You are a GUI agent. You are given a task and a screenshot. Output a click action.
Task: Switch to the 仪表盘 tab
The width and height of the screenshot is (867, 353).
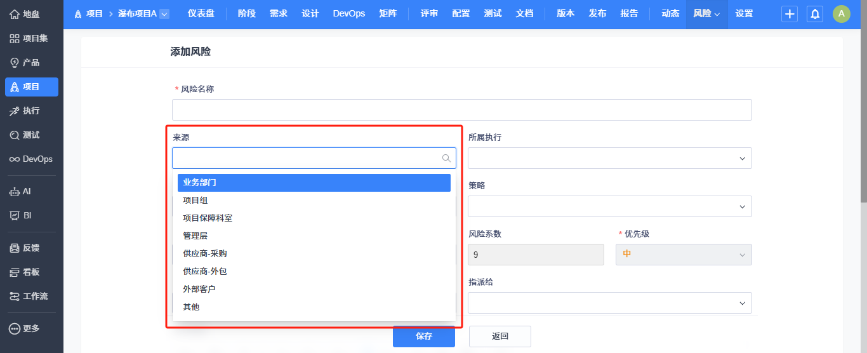(x=201, y=14)
